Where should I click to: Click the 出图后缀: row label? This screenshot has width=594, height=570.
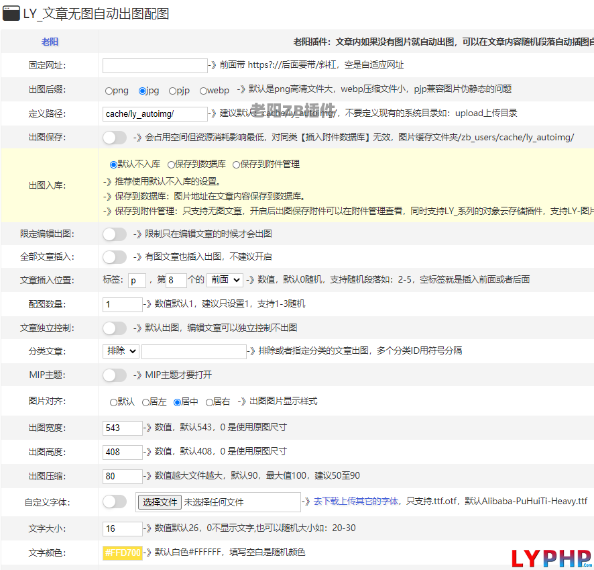(48, 89)
